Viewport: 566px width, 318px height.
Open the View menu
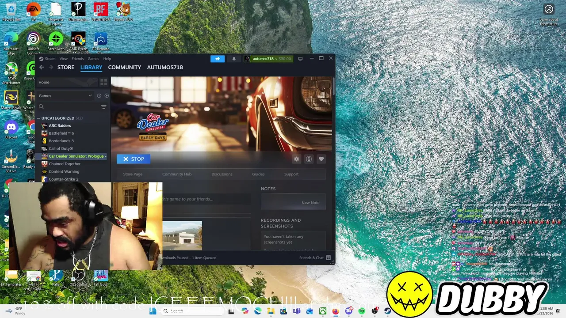(64, 59)
